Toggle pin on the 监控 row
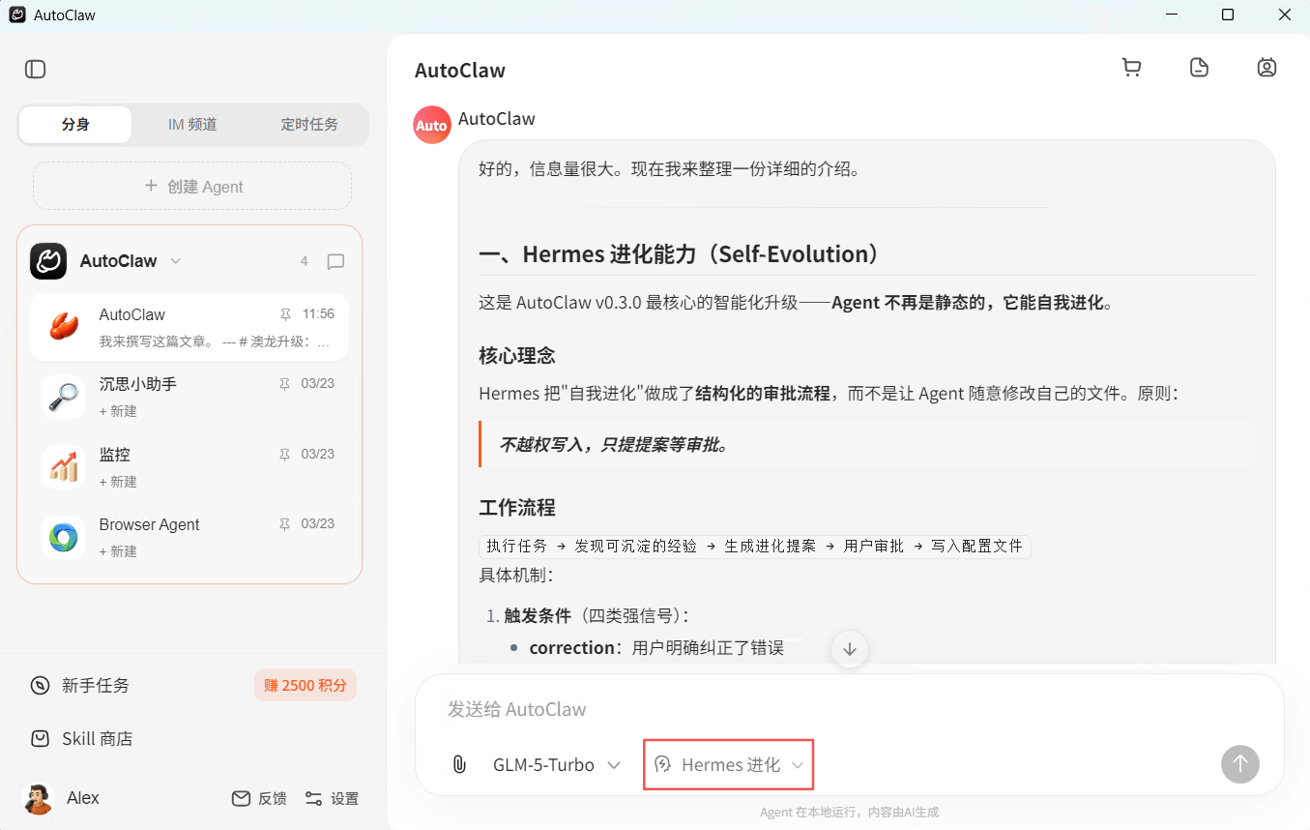The image size is (1310, 830). (284, 454)
